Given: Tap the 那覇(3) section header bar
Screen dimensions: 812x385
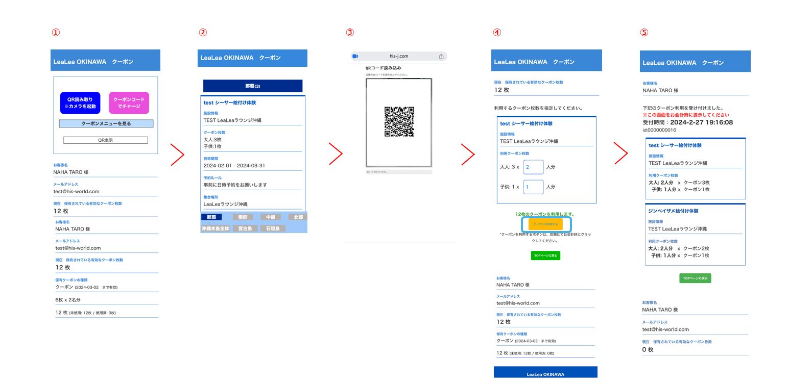Looking at the screenshot, I should click(253, 86).
